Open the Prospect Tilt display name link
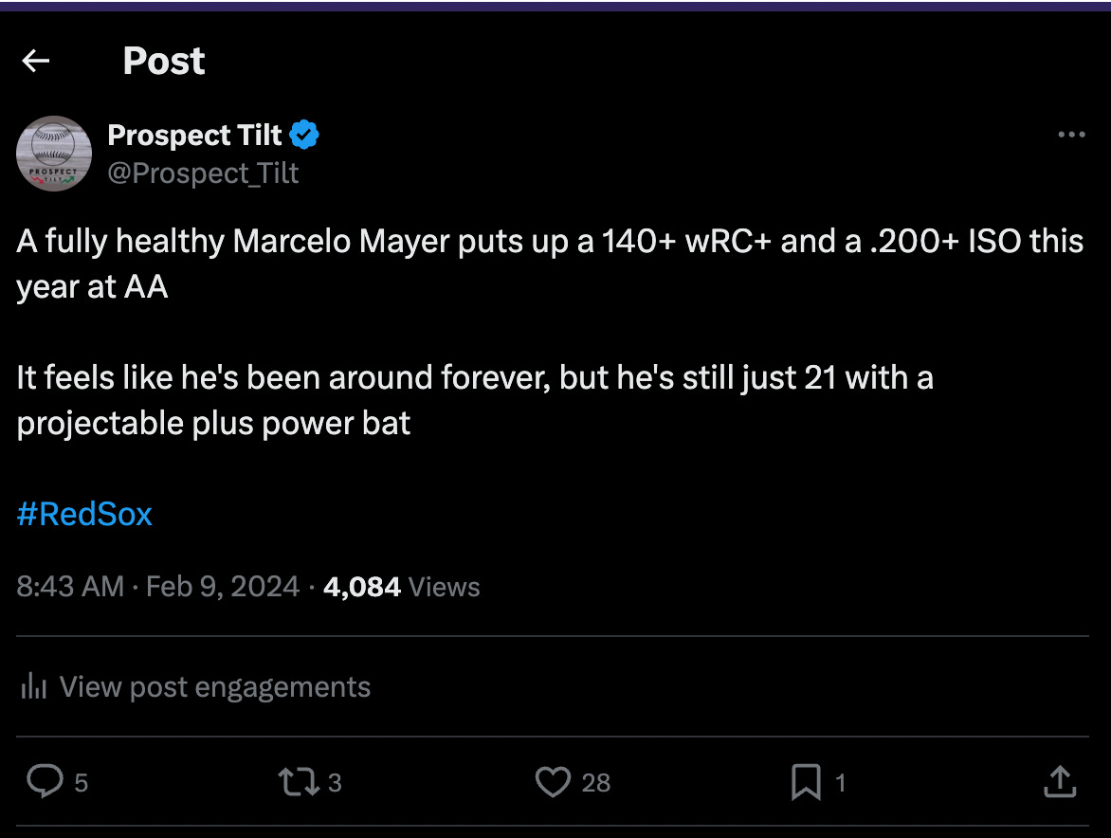Image resolution: width=1111 pixels, height=838 pixels. (x=194, y=136)
